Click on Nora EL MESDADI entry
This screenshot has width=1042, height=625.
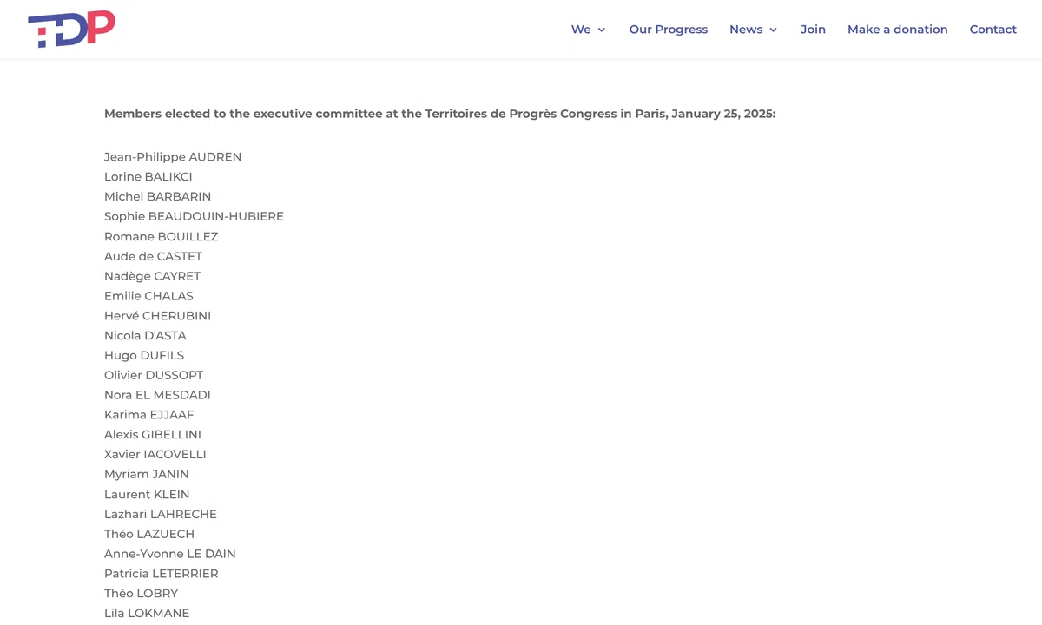point(157,395)
